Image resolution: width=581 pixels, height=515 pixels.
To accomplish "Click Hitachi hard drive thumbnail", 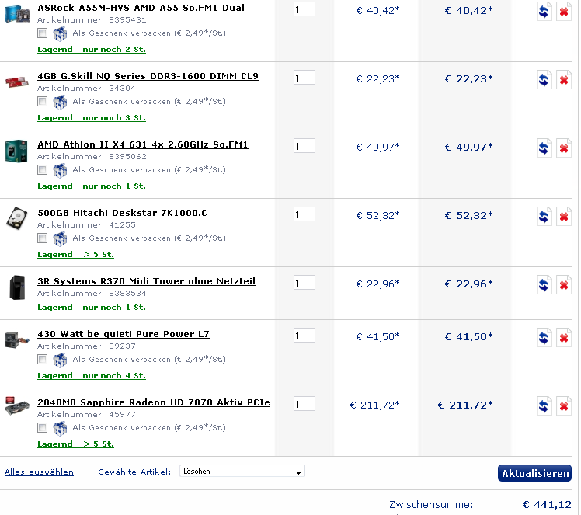I will (x=17, y=218).
